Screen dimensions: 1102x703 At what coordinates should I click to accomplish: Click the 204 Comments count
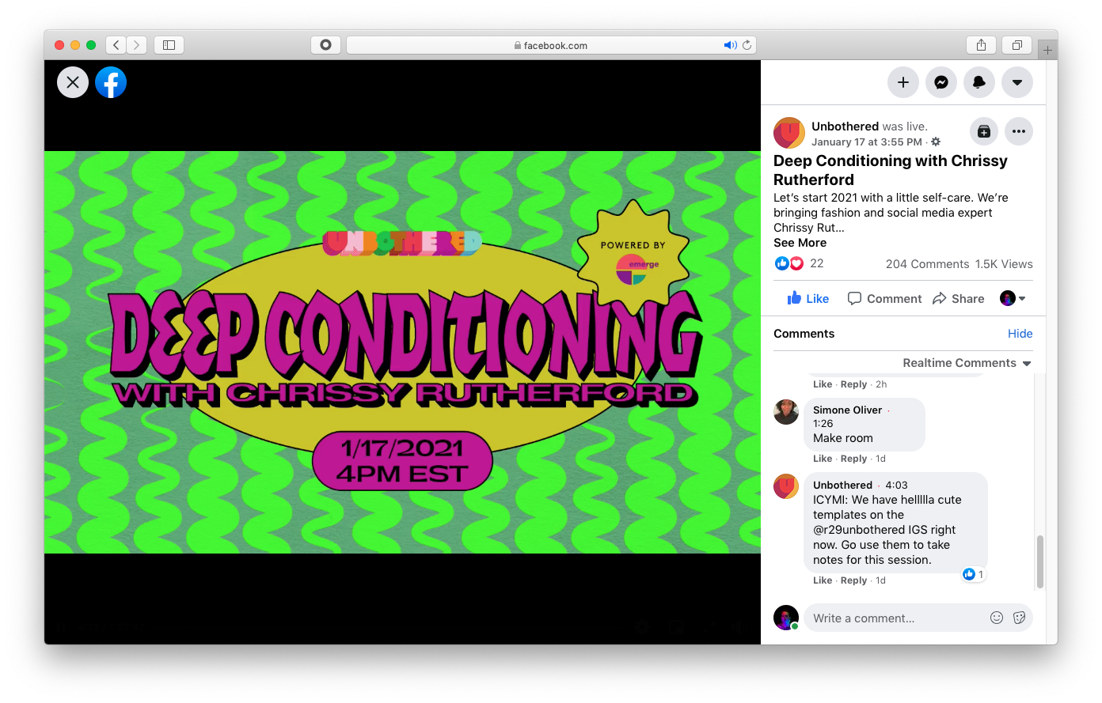point(927,264)
